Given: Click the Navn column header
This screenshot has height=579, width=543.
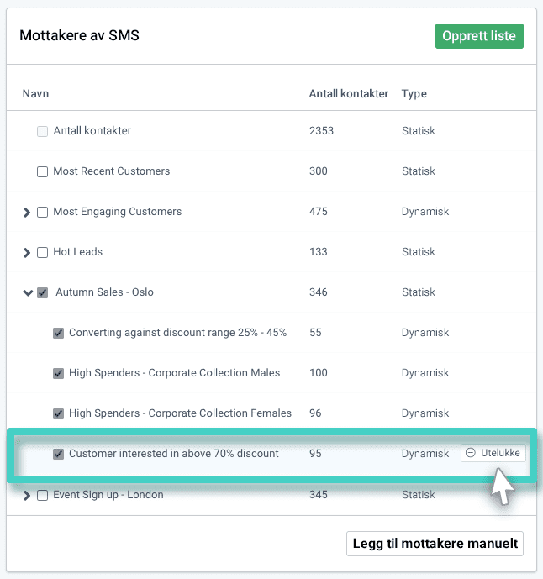Looking at the screenshot, I should pyautogui.click(x=35, y=94).
